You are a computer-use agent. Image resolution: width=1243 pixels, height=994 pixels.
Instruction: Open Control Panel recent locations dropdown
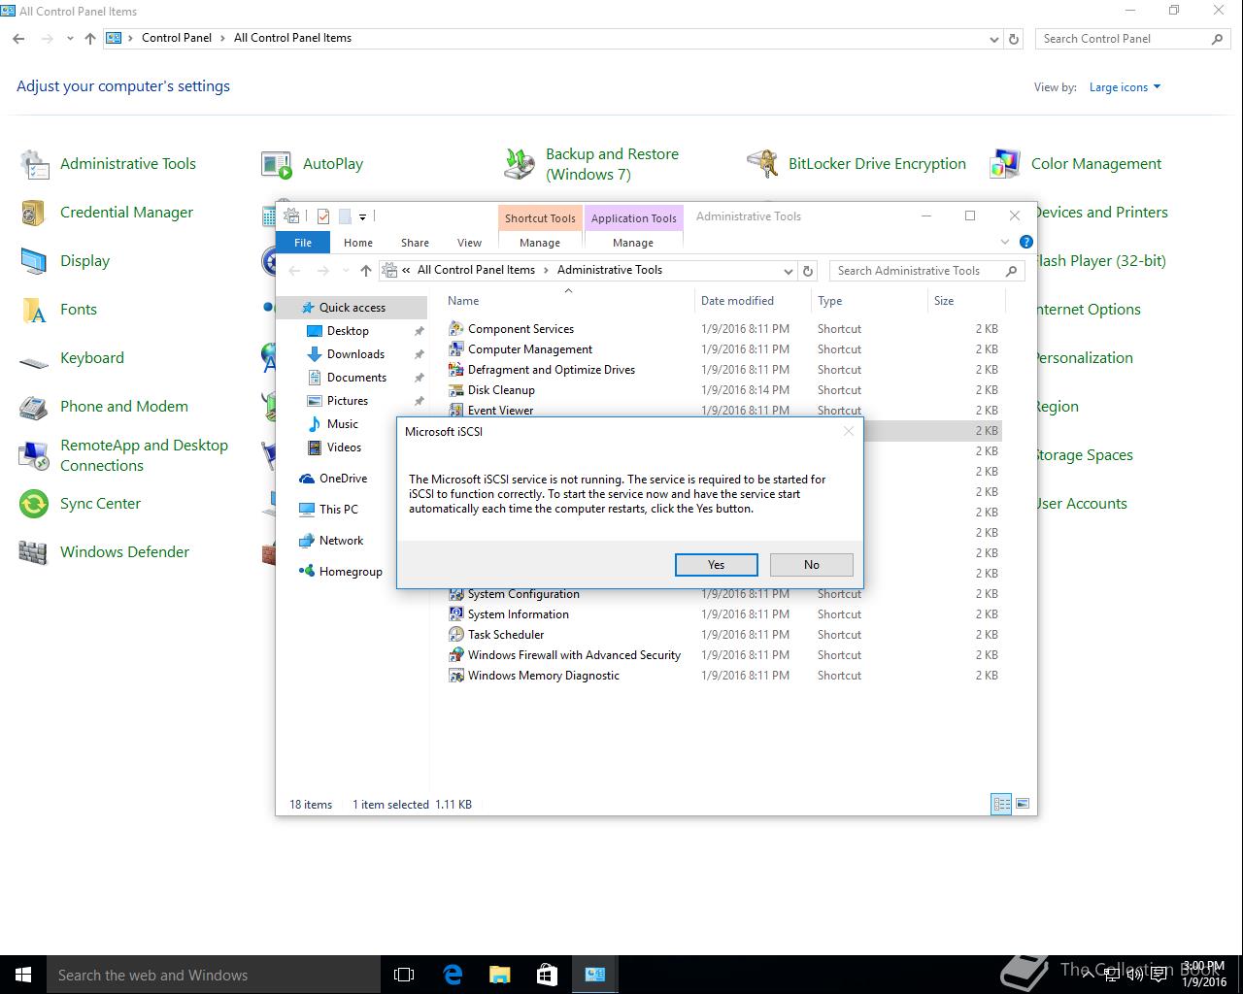coord(70,39)
